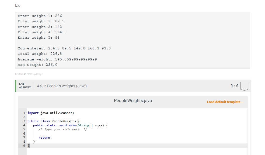Click the LAB ACTIVITY label
The image size is (265, 155).
pos(25,86)
